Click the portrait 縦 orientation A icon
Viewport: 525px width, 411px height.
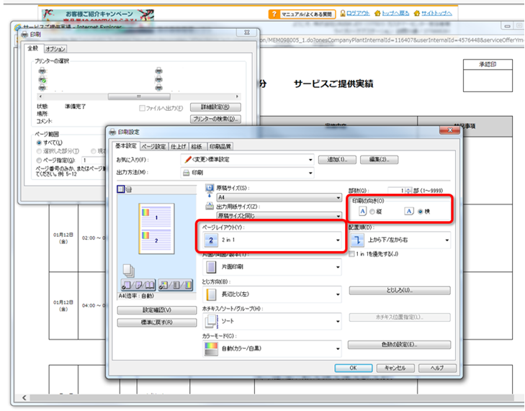[x=363, y=211]
